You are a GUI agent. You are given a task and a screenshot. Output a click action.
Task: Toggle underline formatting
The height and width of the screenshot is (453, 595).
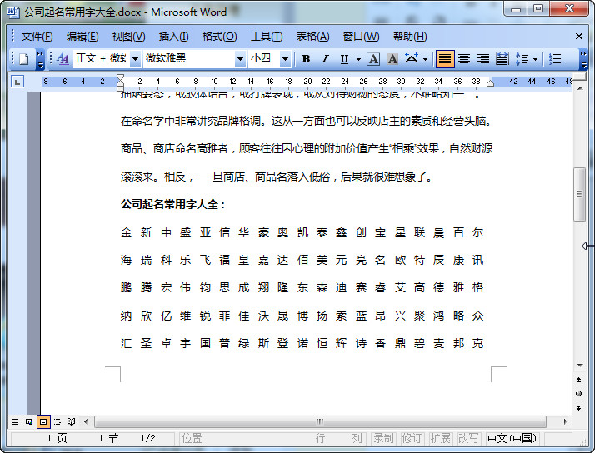344,59
